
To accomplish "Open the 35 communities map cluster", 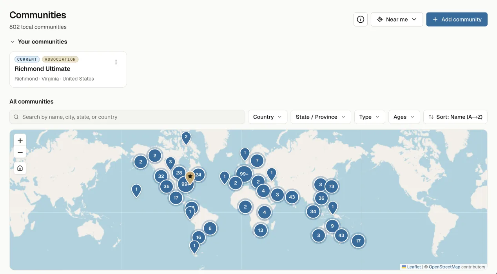I will [x=167, y=186].
